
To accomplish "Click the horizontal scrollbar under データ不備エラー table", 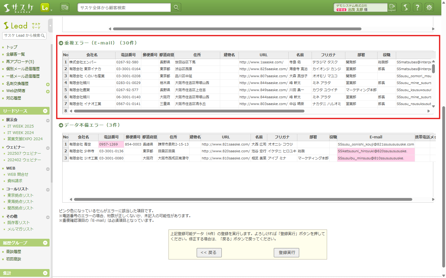I will tap(243, 200).
